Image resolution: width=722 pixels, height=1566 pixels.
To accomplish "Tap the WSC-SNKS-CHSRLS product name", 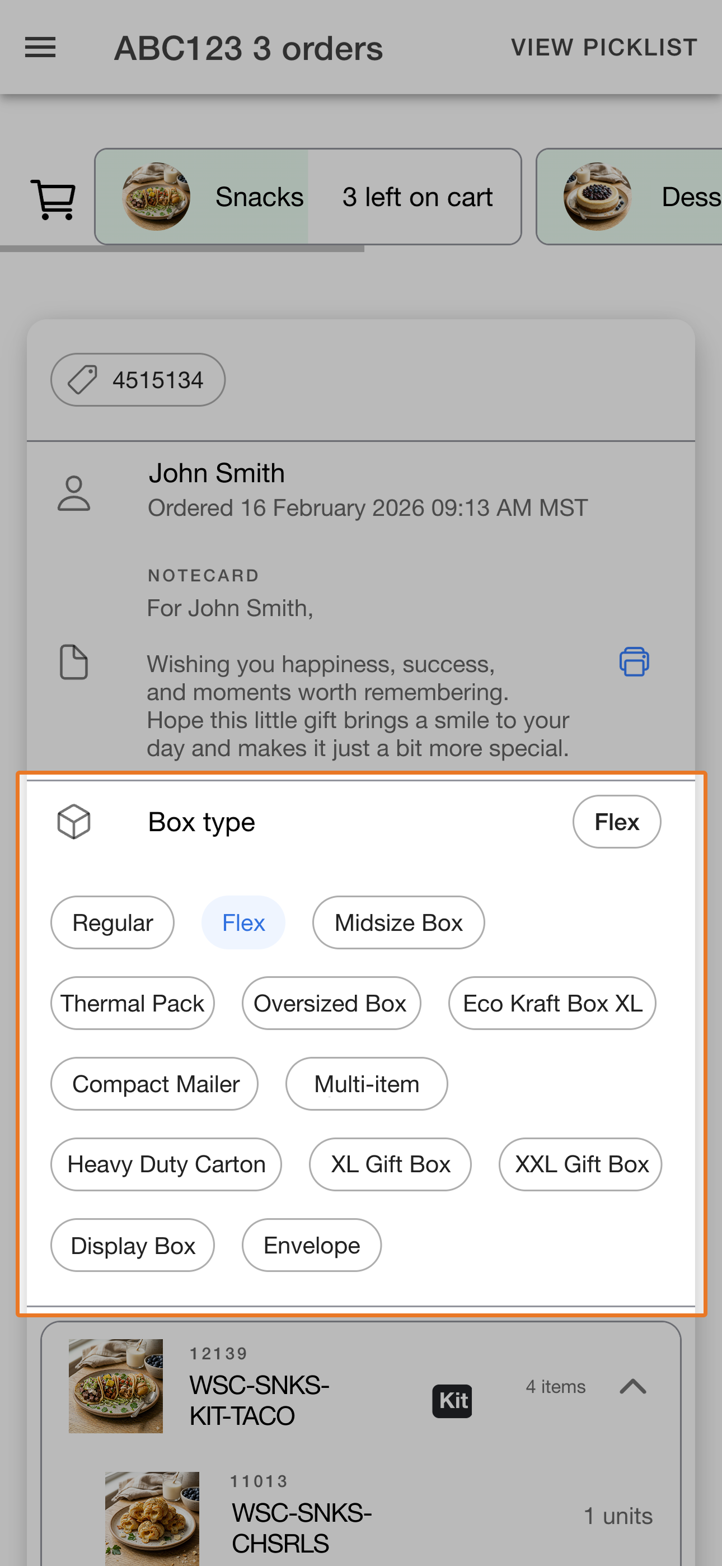I will pos(302,1528).
